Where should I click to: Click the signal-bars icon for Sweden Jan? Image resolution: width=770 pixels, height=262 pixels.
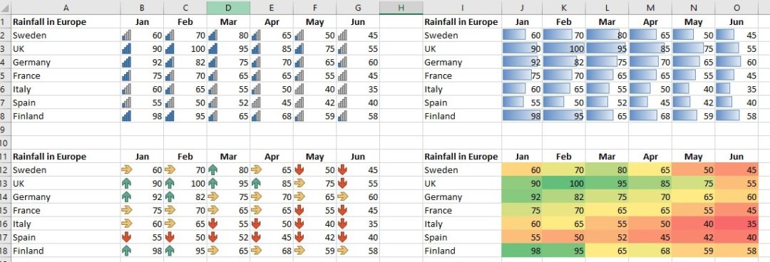[127, 36]
